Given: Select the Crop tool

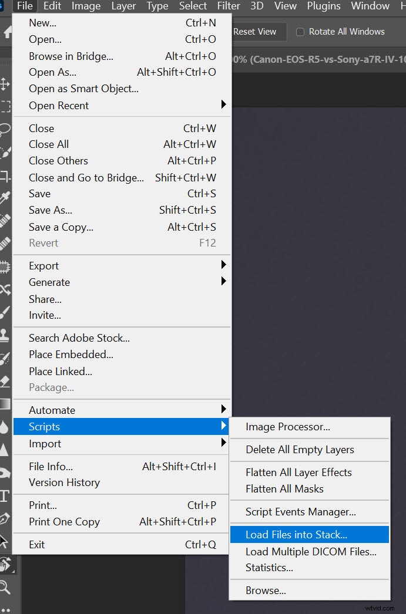Looking at the screenshot, I should click(5, 176).
